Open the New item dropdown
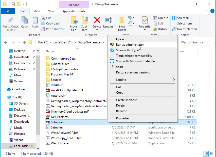 pos(131,18)
